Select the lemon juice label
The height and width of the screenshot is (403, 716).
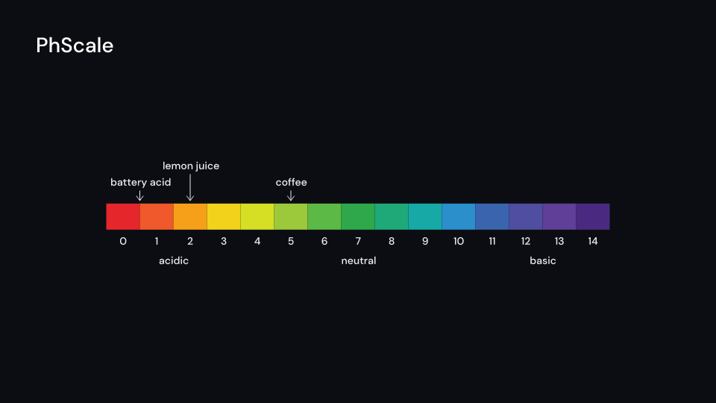pyautogui.click(x=191, y=166)
